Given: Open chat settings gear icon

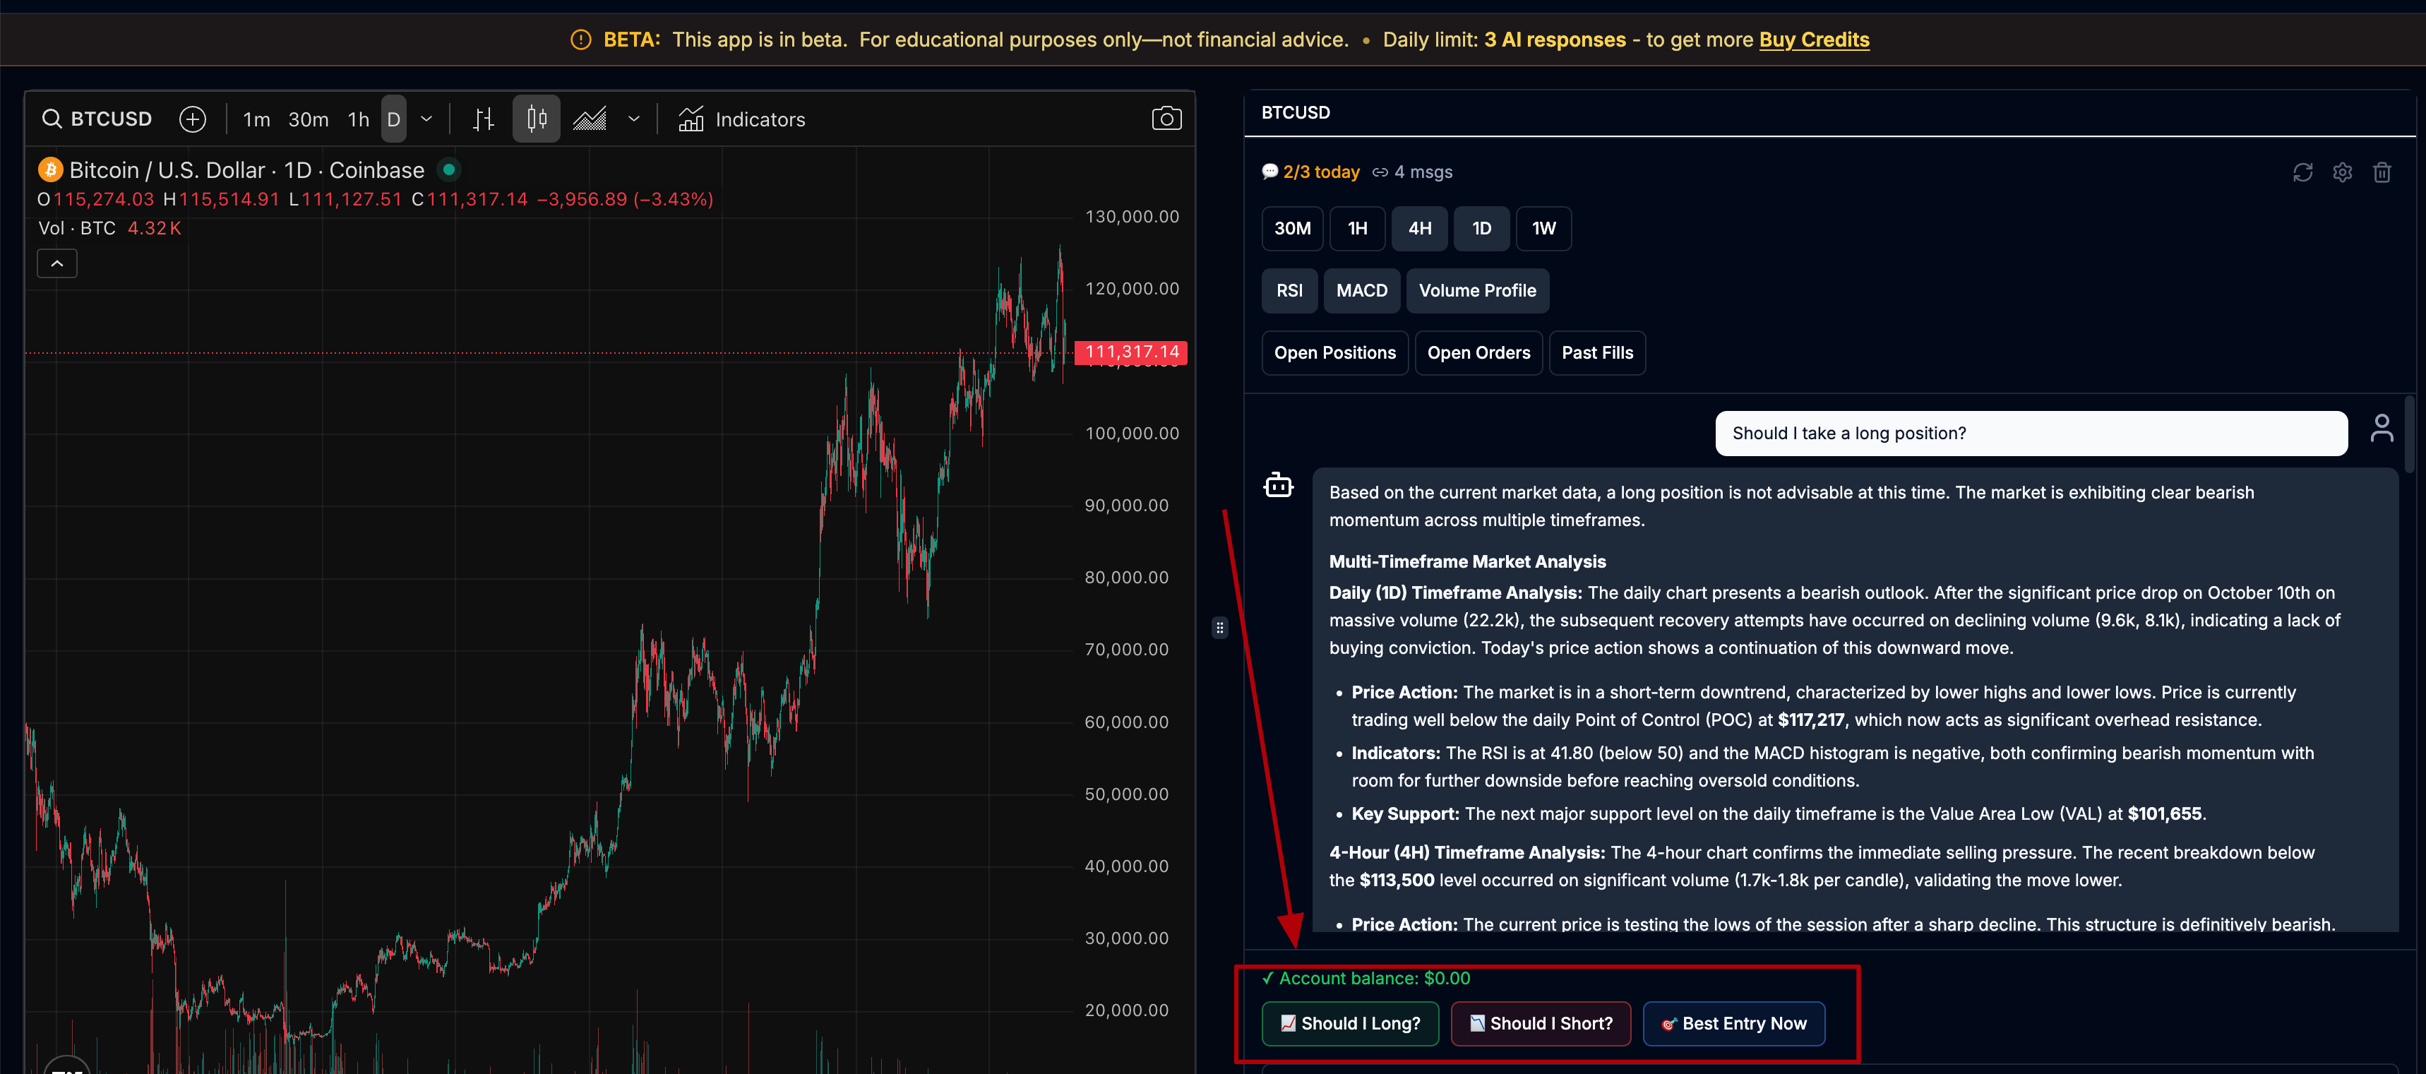Looking at the screenshot, I should click(x=2342, y=172).
